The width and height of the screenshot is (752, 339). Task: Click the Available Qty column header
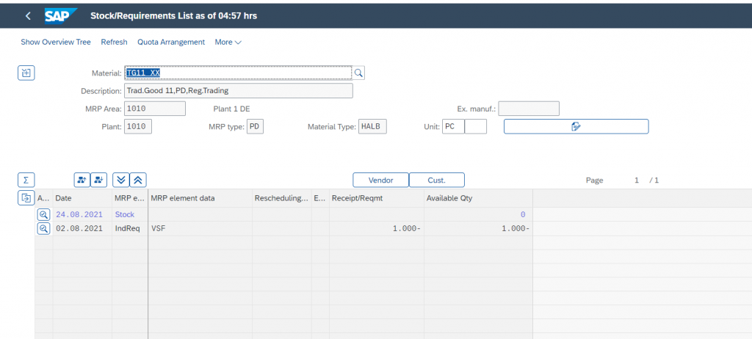(x=478, y=198)
